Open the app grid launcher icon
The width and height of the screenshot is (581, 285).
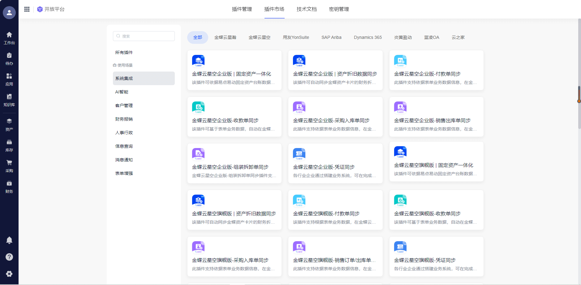click(x=27, y=9)
